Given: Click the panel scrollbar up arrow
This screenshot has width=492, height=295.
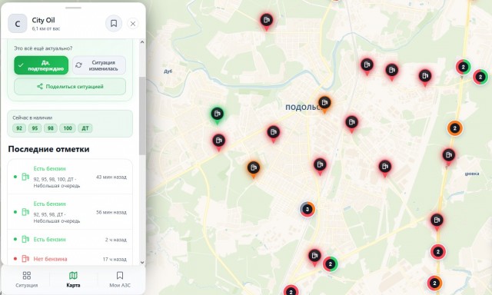Looking at the screenshot, I should (x=142, y=42).
